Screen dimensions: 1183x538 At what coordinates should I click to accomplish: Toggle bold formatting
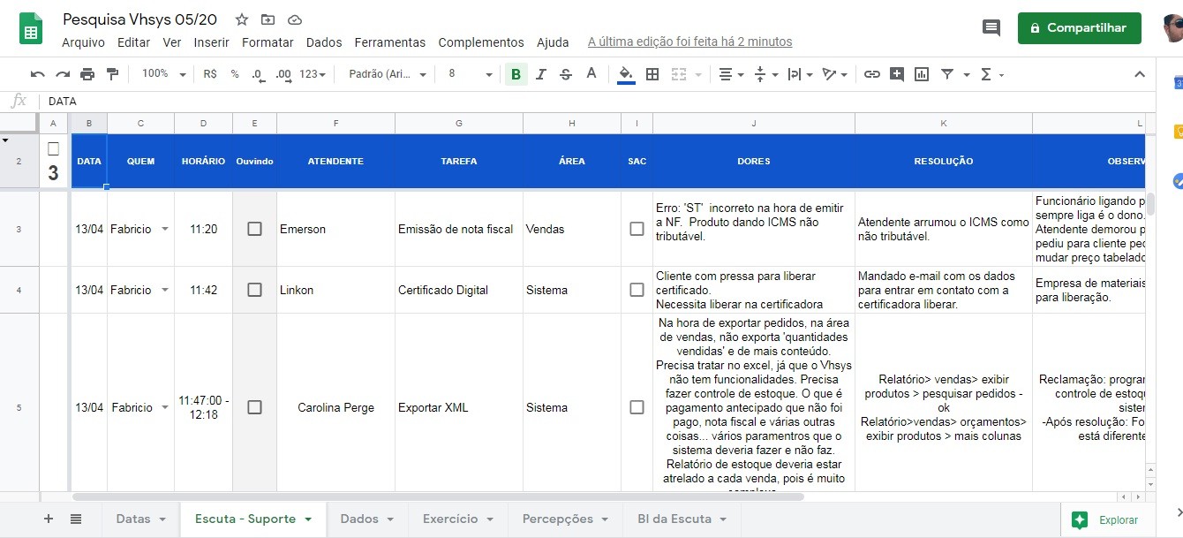[x=516, y=74]
